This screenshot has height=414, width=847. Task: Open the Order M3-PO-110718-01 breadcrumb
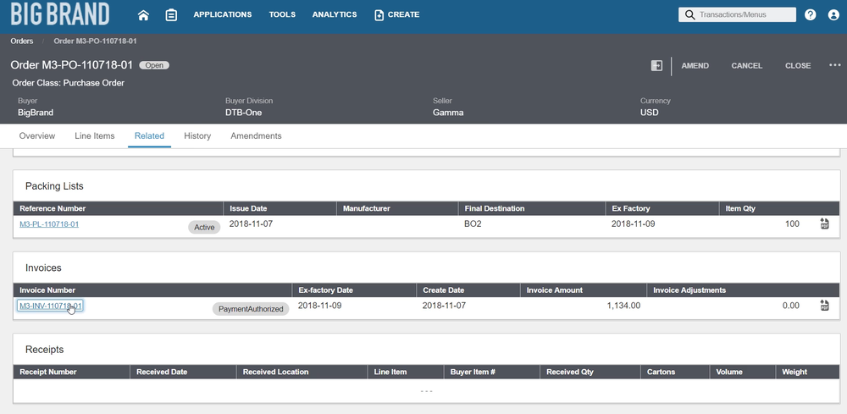[95, 41]
